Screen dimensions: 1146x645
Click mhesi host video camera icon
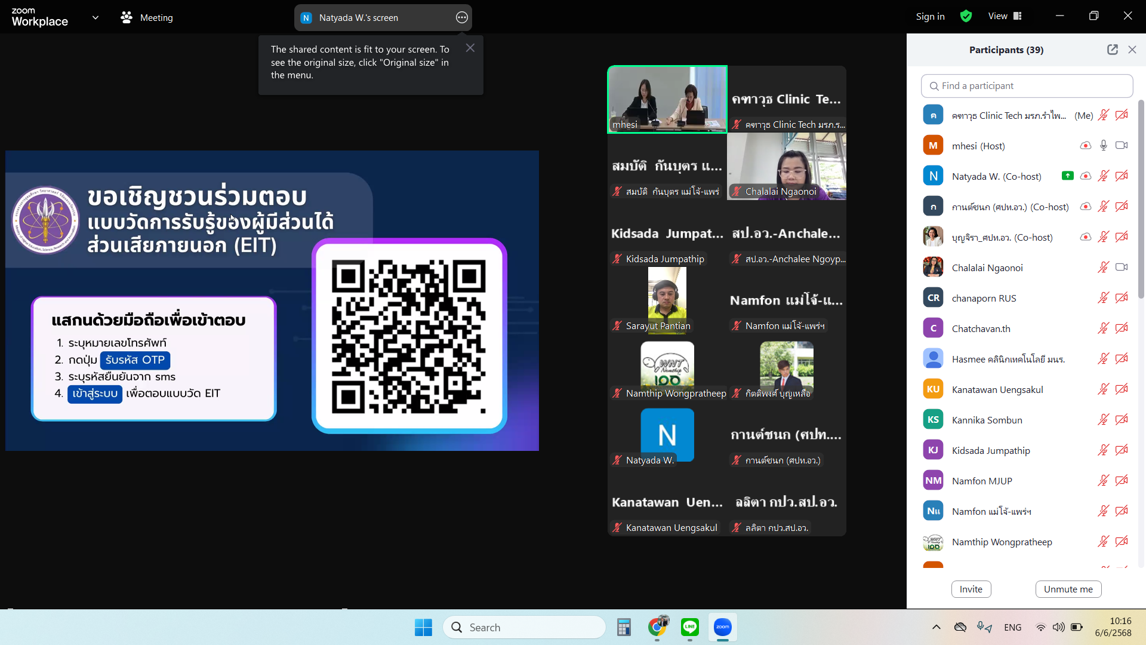(x=1122, y=145)
